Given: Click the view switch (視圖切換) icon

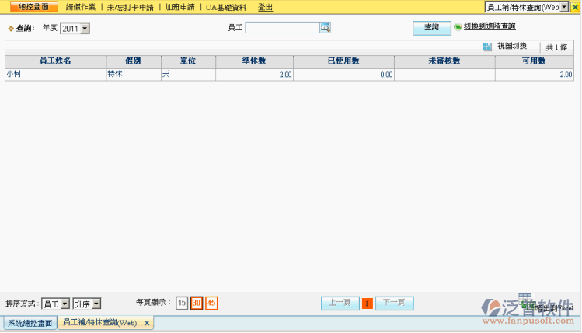Looking at the screenshot, I should [487, 47].
